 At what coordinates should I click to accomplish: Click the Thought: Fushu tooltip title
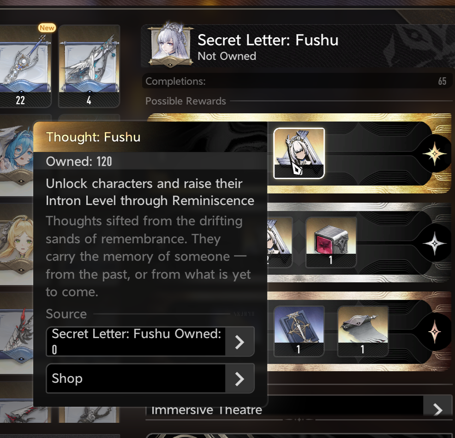tap(93, 137)
